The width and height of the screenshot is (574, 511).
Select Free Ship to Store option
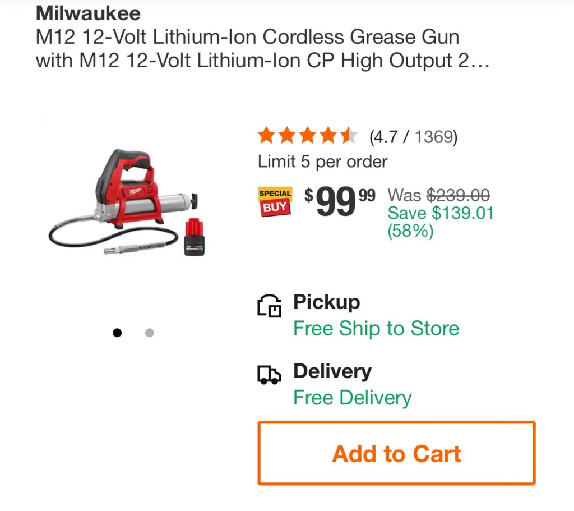click(x=376, y=328)
